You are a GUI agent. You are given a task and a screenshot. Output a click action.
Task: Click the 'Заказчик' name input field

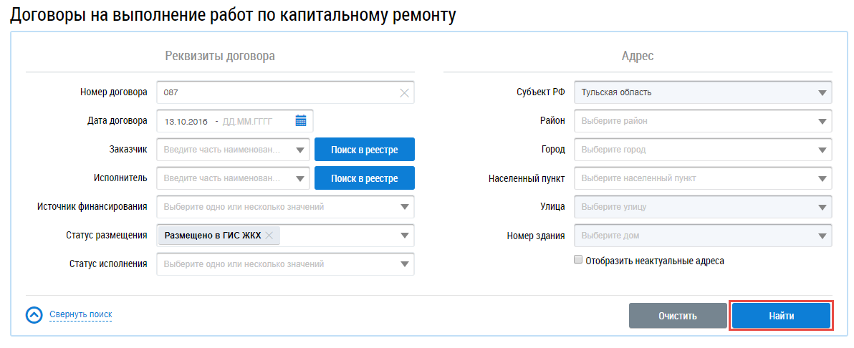(x=226, y=150)
